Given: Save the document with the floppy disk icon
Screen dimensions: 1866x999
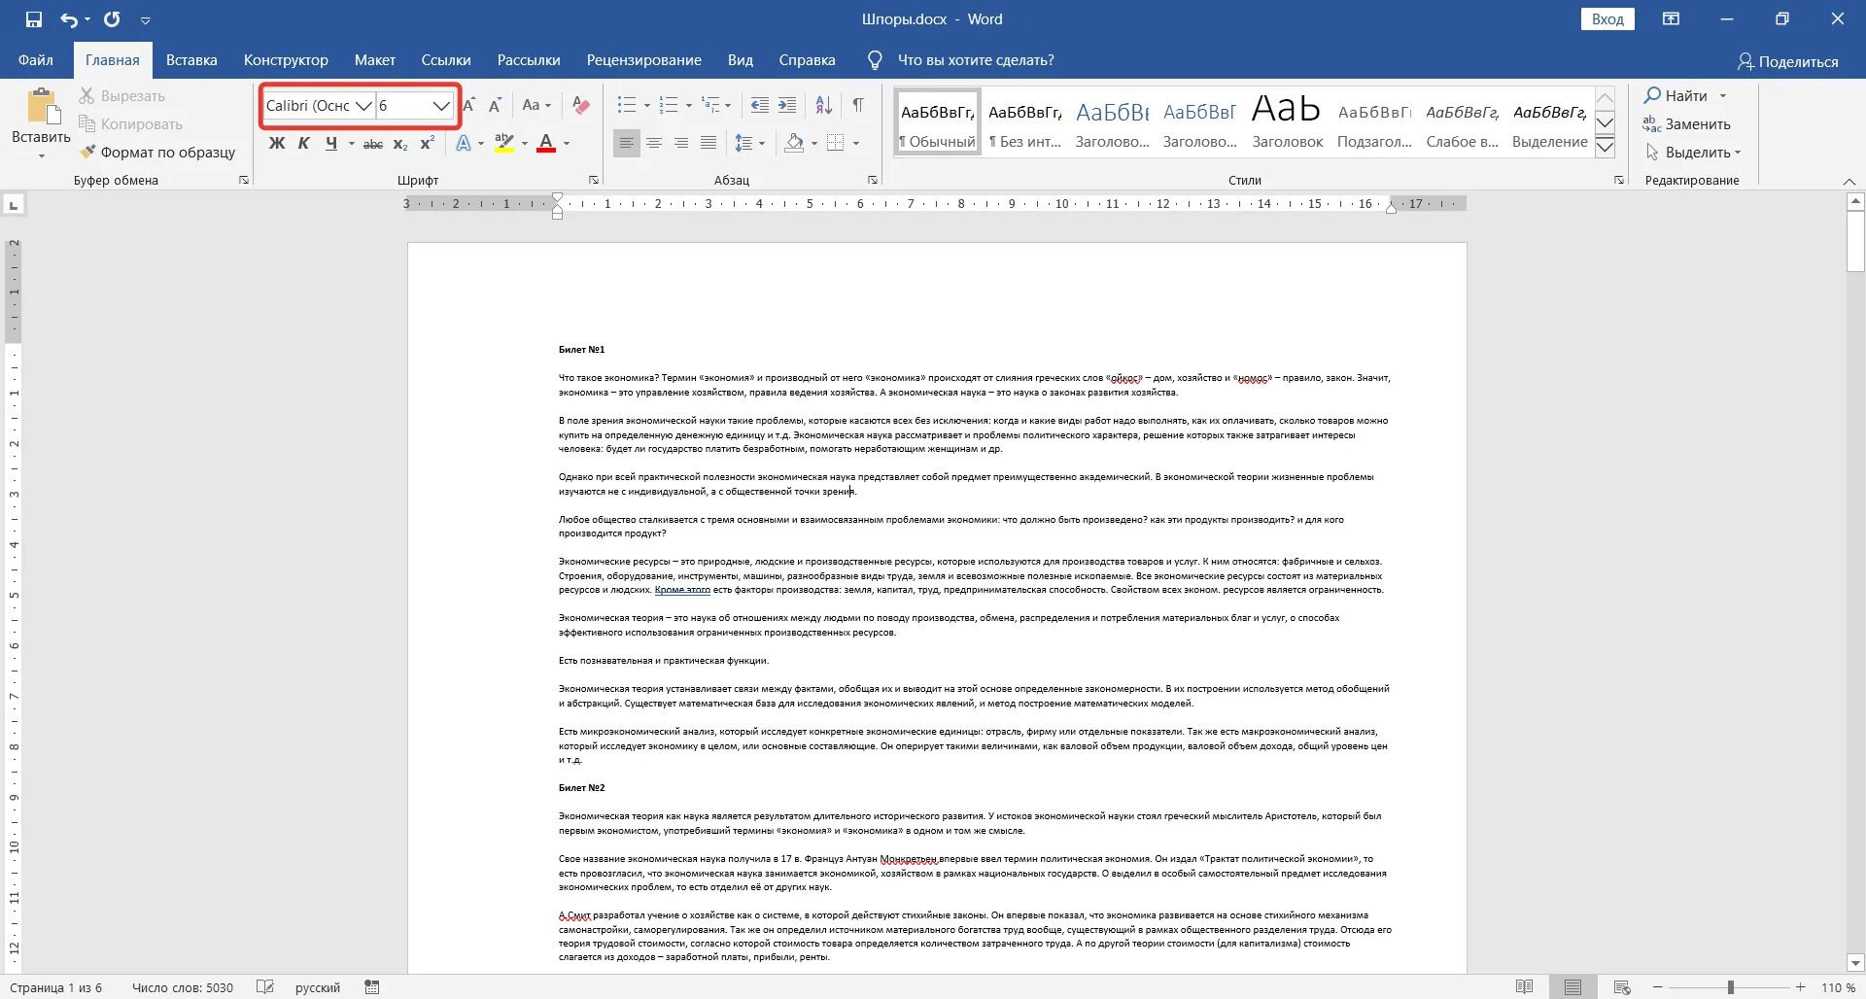Looking at the screenshot, I should [x=34, y=19].
